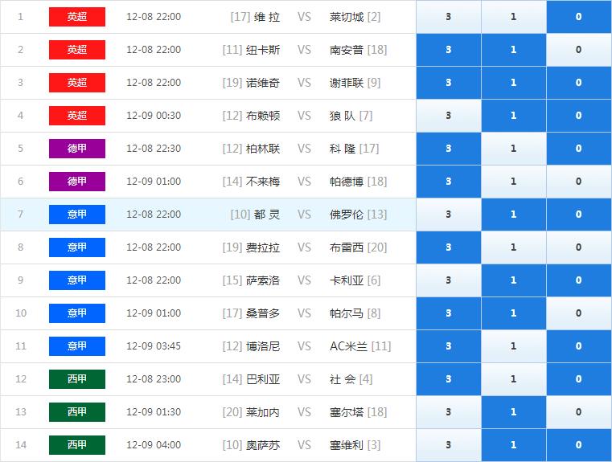This screenshot has width=612, height=462.
Task: Deselect 1 for 桑普多 vs 帕尔马
Action: pyautogui.click(x=514, y=313)
